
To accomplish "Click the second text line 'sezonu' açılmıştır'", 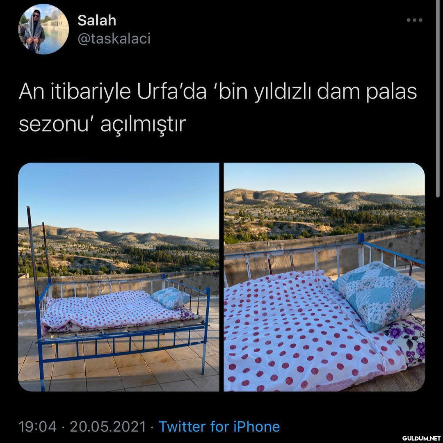I will tap(102, 124).
